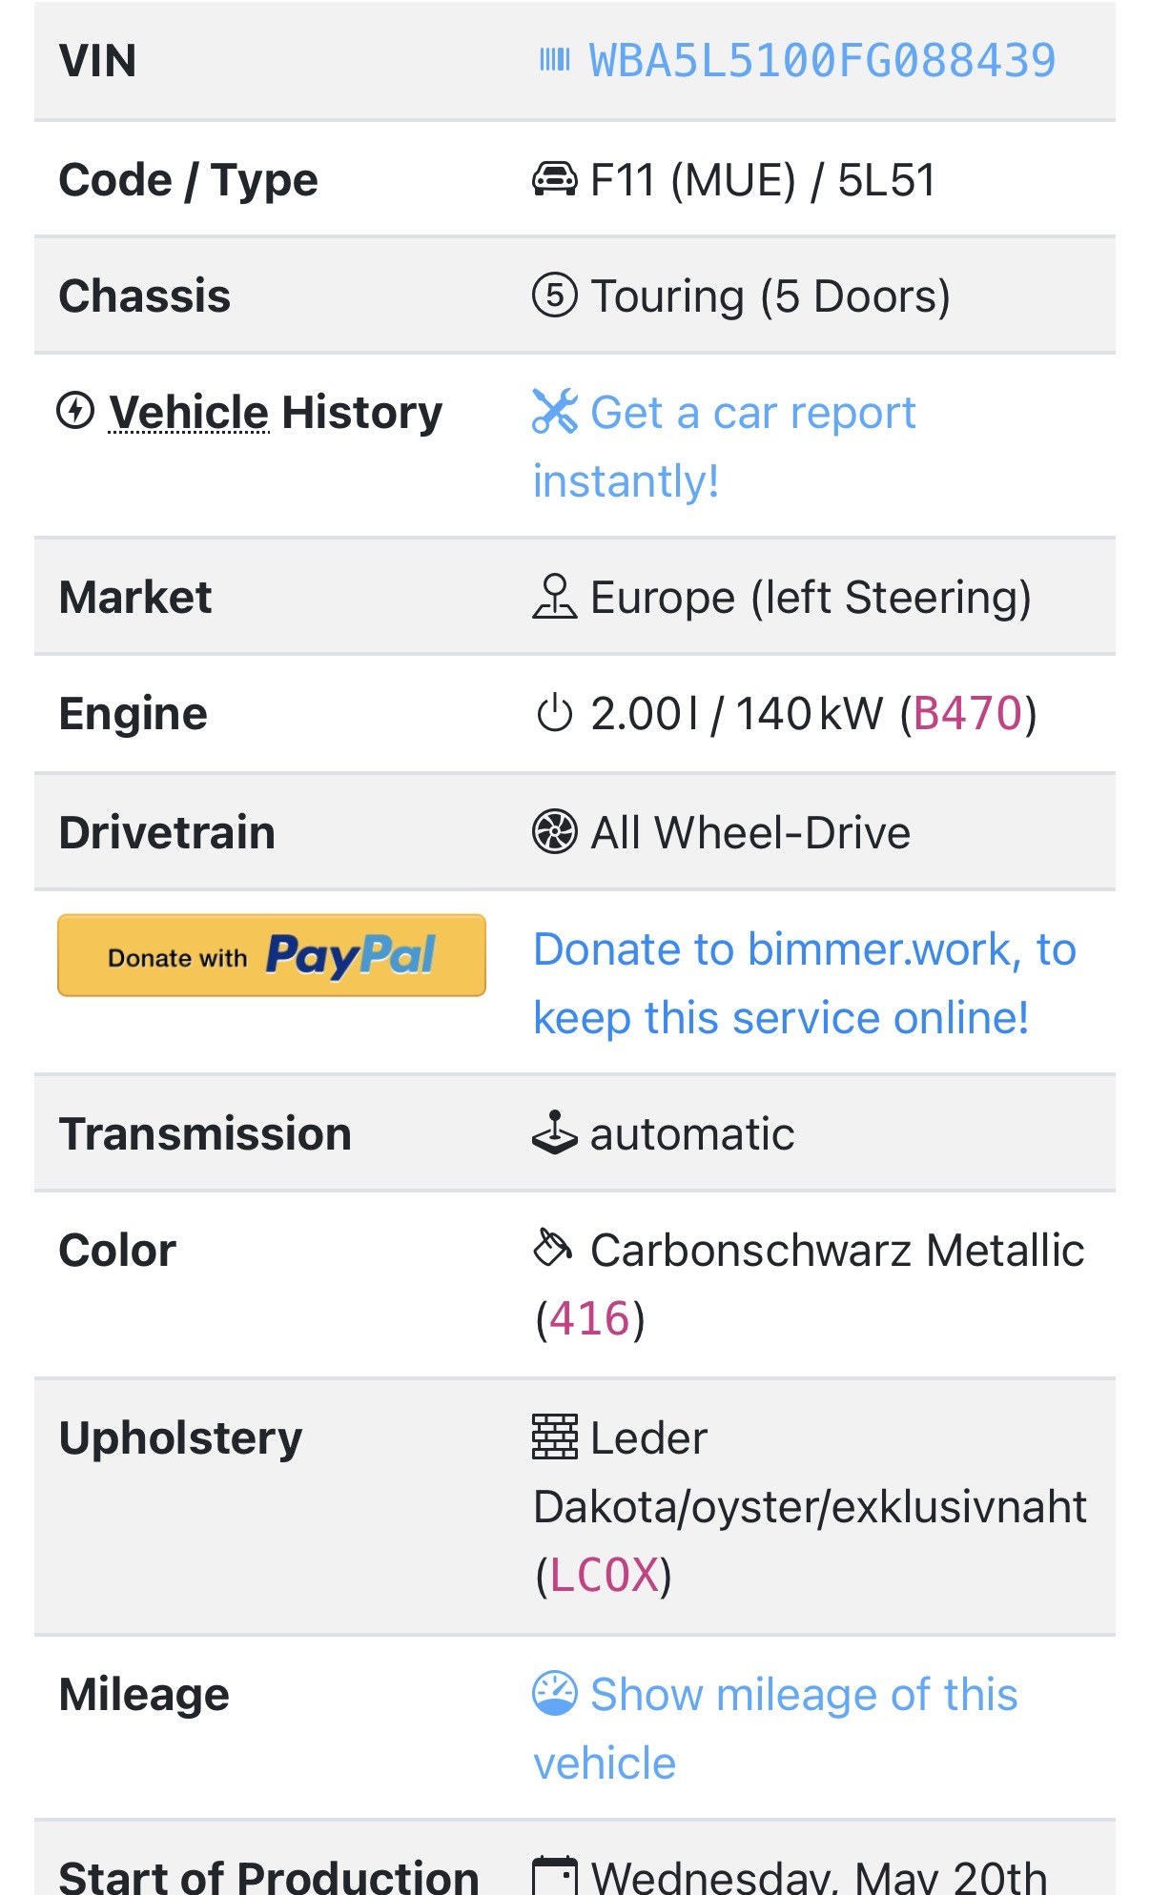
Task: Click the circled 5 icon beside Touring
Action: [554, 295]
